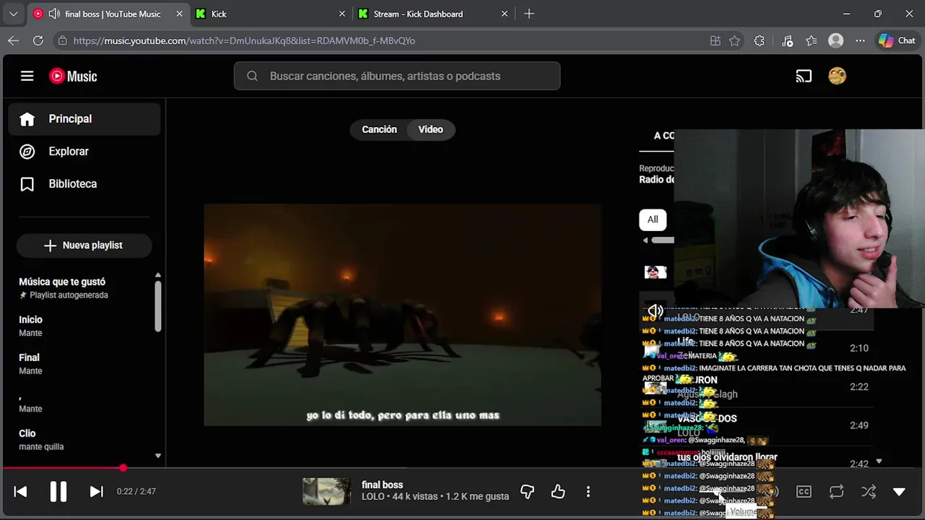The height and width of the screenshot is (520, 925).
Task: Play queue song tus ojos olvidaron llorar
Action: (727, 457)
